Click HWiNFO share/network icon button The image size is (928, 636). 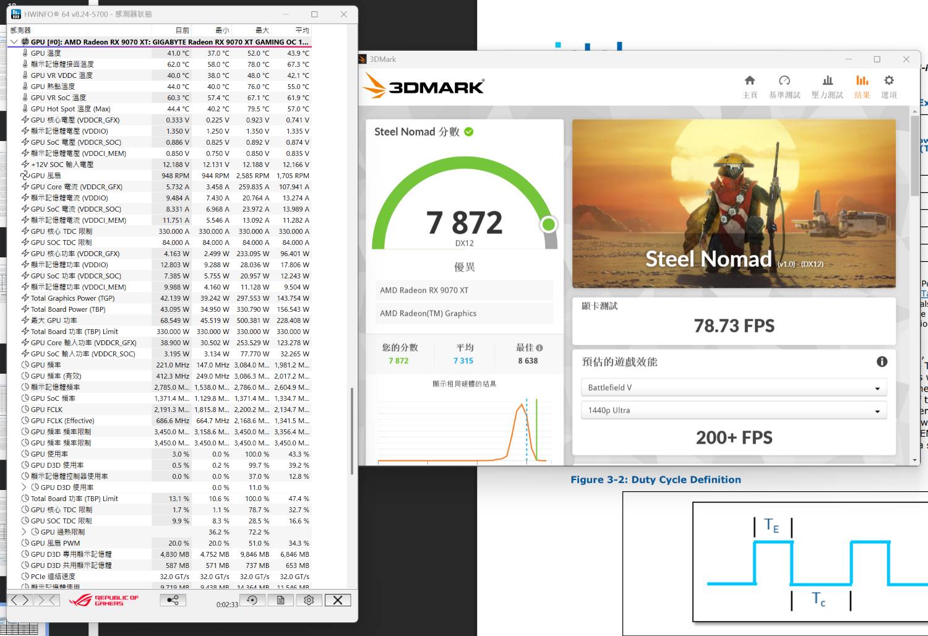point(173,600)
